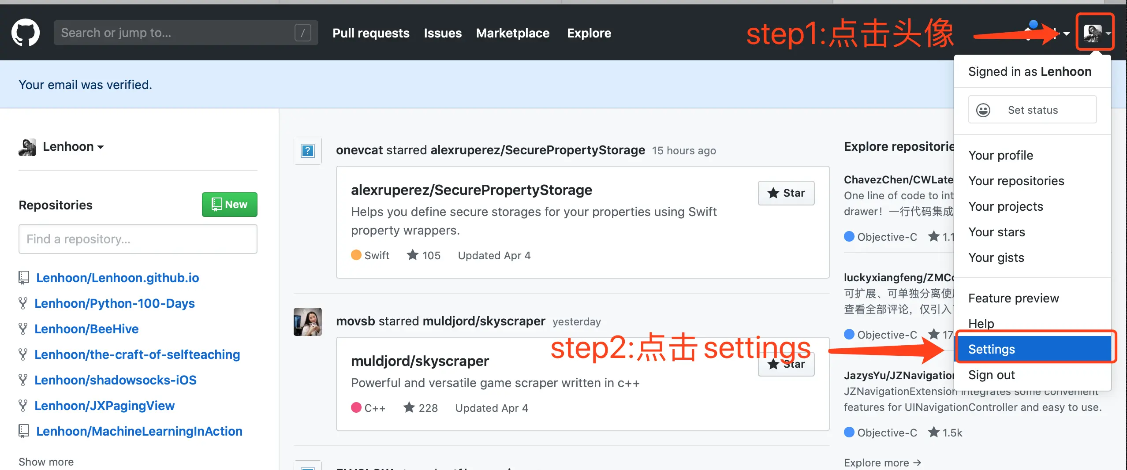Viewport: 1127px width, 470px height.
Task: Click fork icon beside Lenhoon/Python-100-Days
Action: (23, 303)
